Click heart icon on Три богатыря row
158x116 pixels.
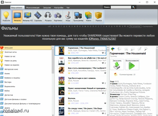click(x=103, y=83)
